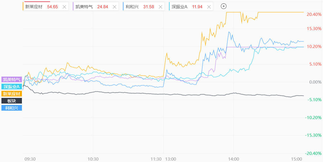The height and width of the screenshot is (162, 323).
Task: Close the 深振业A comparison tab
Action: 209,7
